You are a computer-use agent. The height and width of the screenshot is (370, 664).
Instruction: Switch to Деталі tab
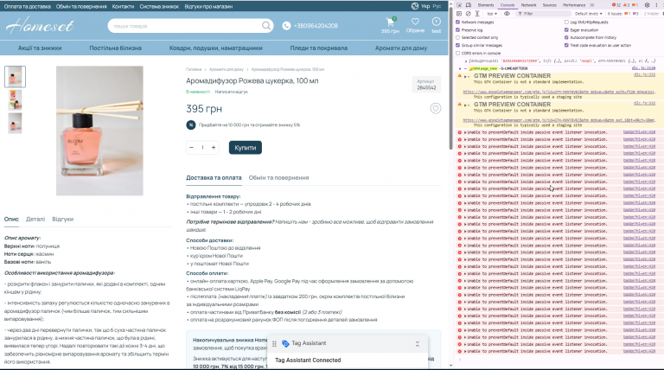tap(35, 220)
